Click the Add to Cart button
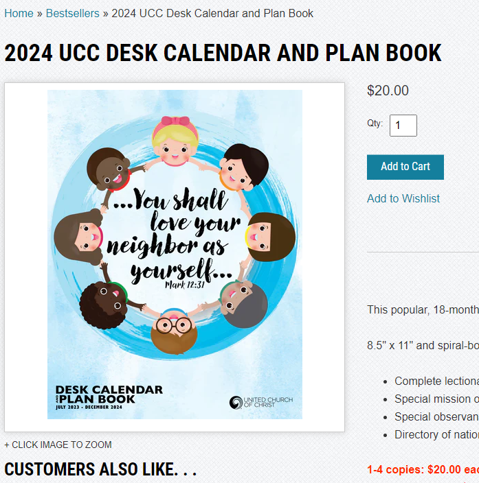Screen dimensions: 479x483 [405, 167]
